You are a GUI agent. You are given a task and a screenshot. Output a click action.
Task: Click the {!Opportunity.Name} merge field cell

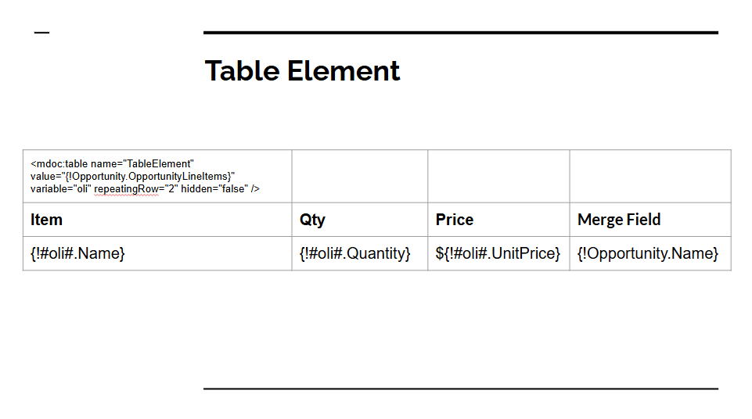pos(647,253)
